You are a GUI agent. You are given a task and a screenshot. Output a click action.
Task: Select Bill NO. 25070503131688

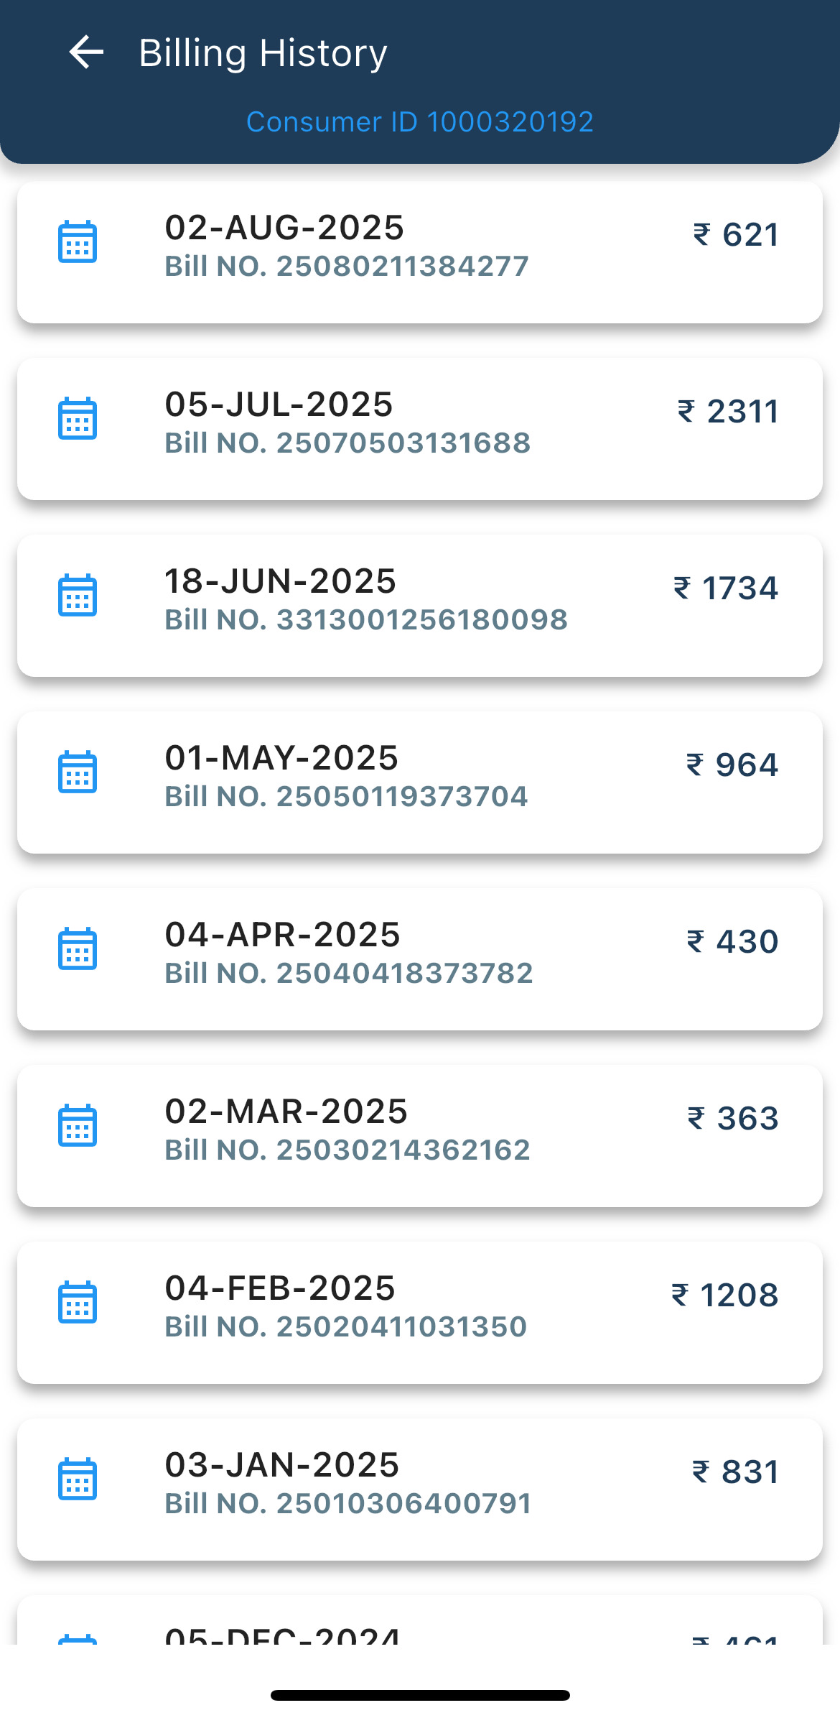[347, 443]
